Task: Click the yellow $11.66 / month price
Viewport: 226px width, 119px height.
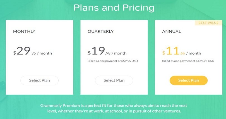Action: (181, 51)
